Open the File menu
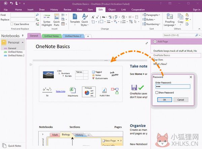 (x=6, y=10)
